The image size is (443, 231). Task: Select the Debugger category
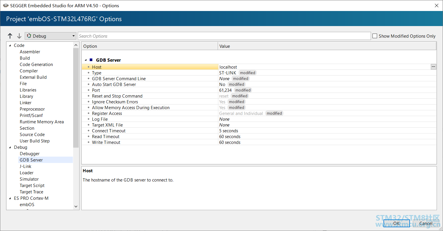point(30,154)
